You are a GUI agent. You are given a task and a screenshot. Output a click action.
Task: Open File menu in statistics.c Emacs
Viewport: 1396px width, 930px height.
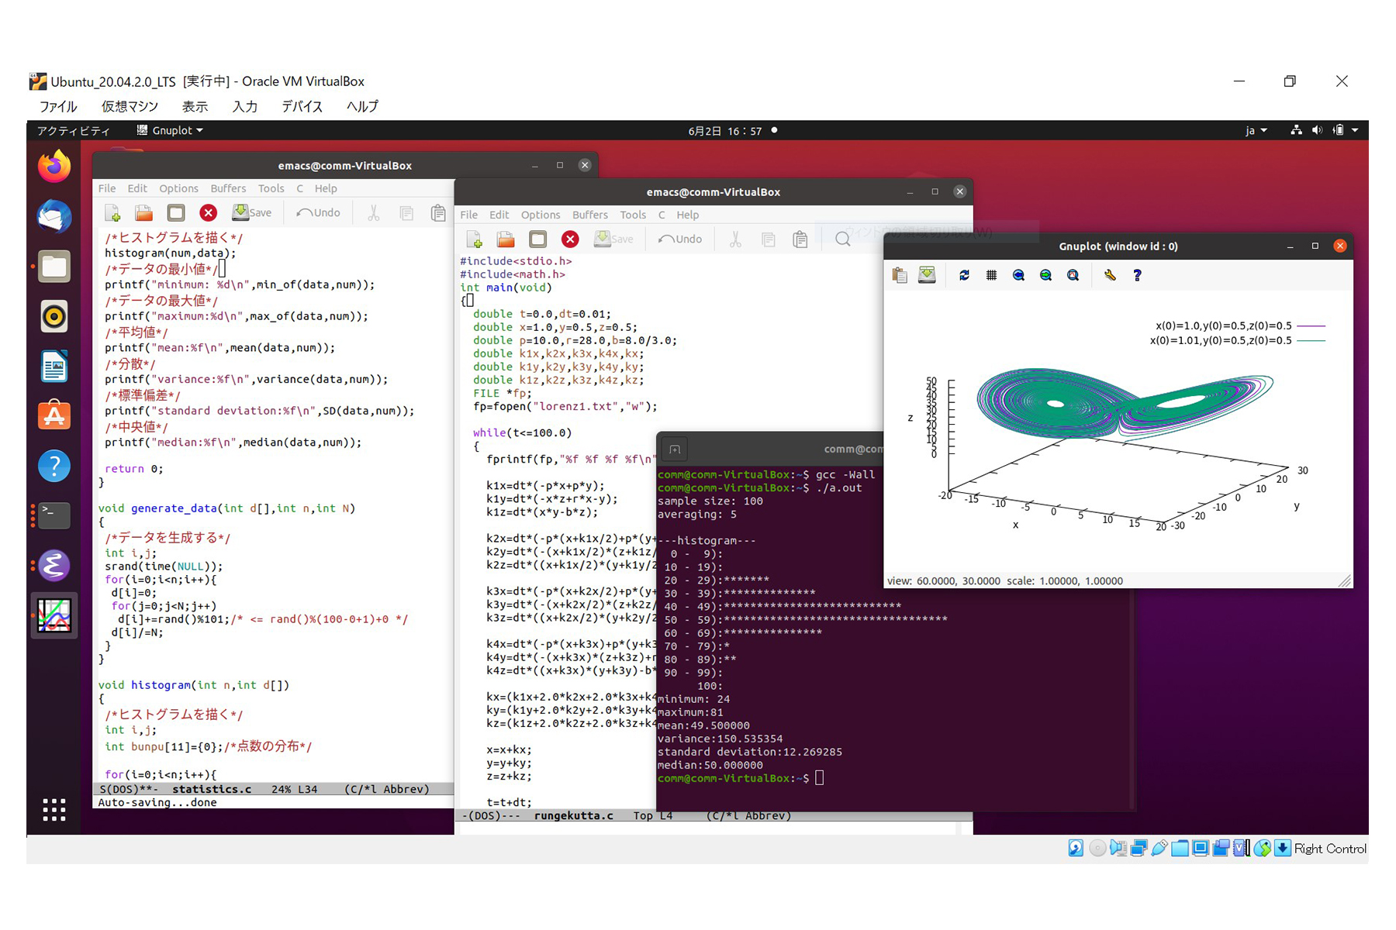click(x=107, y=188)
